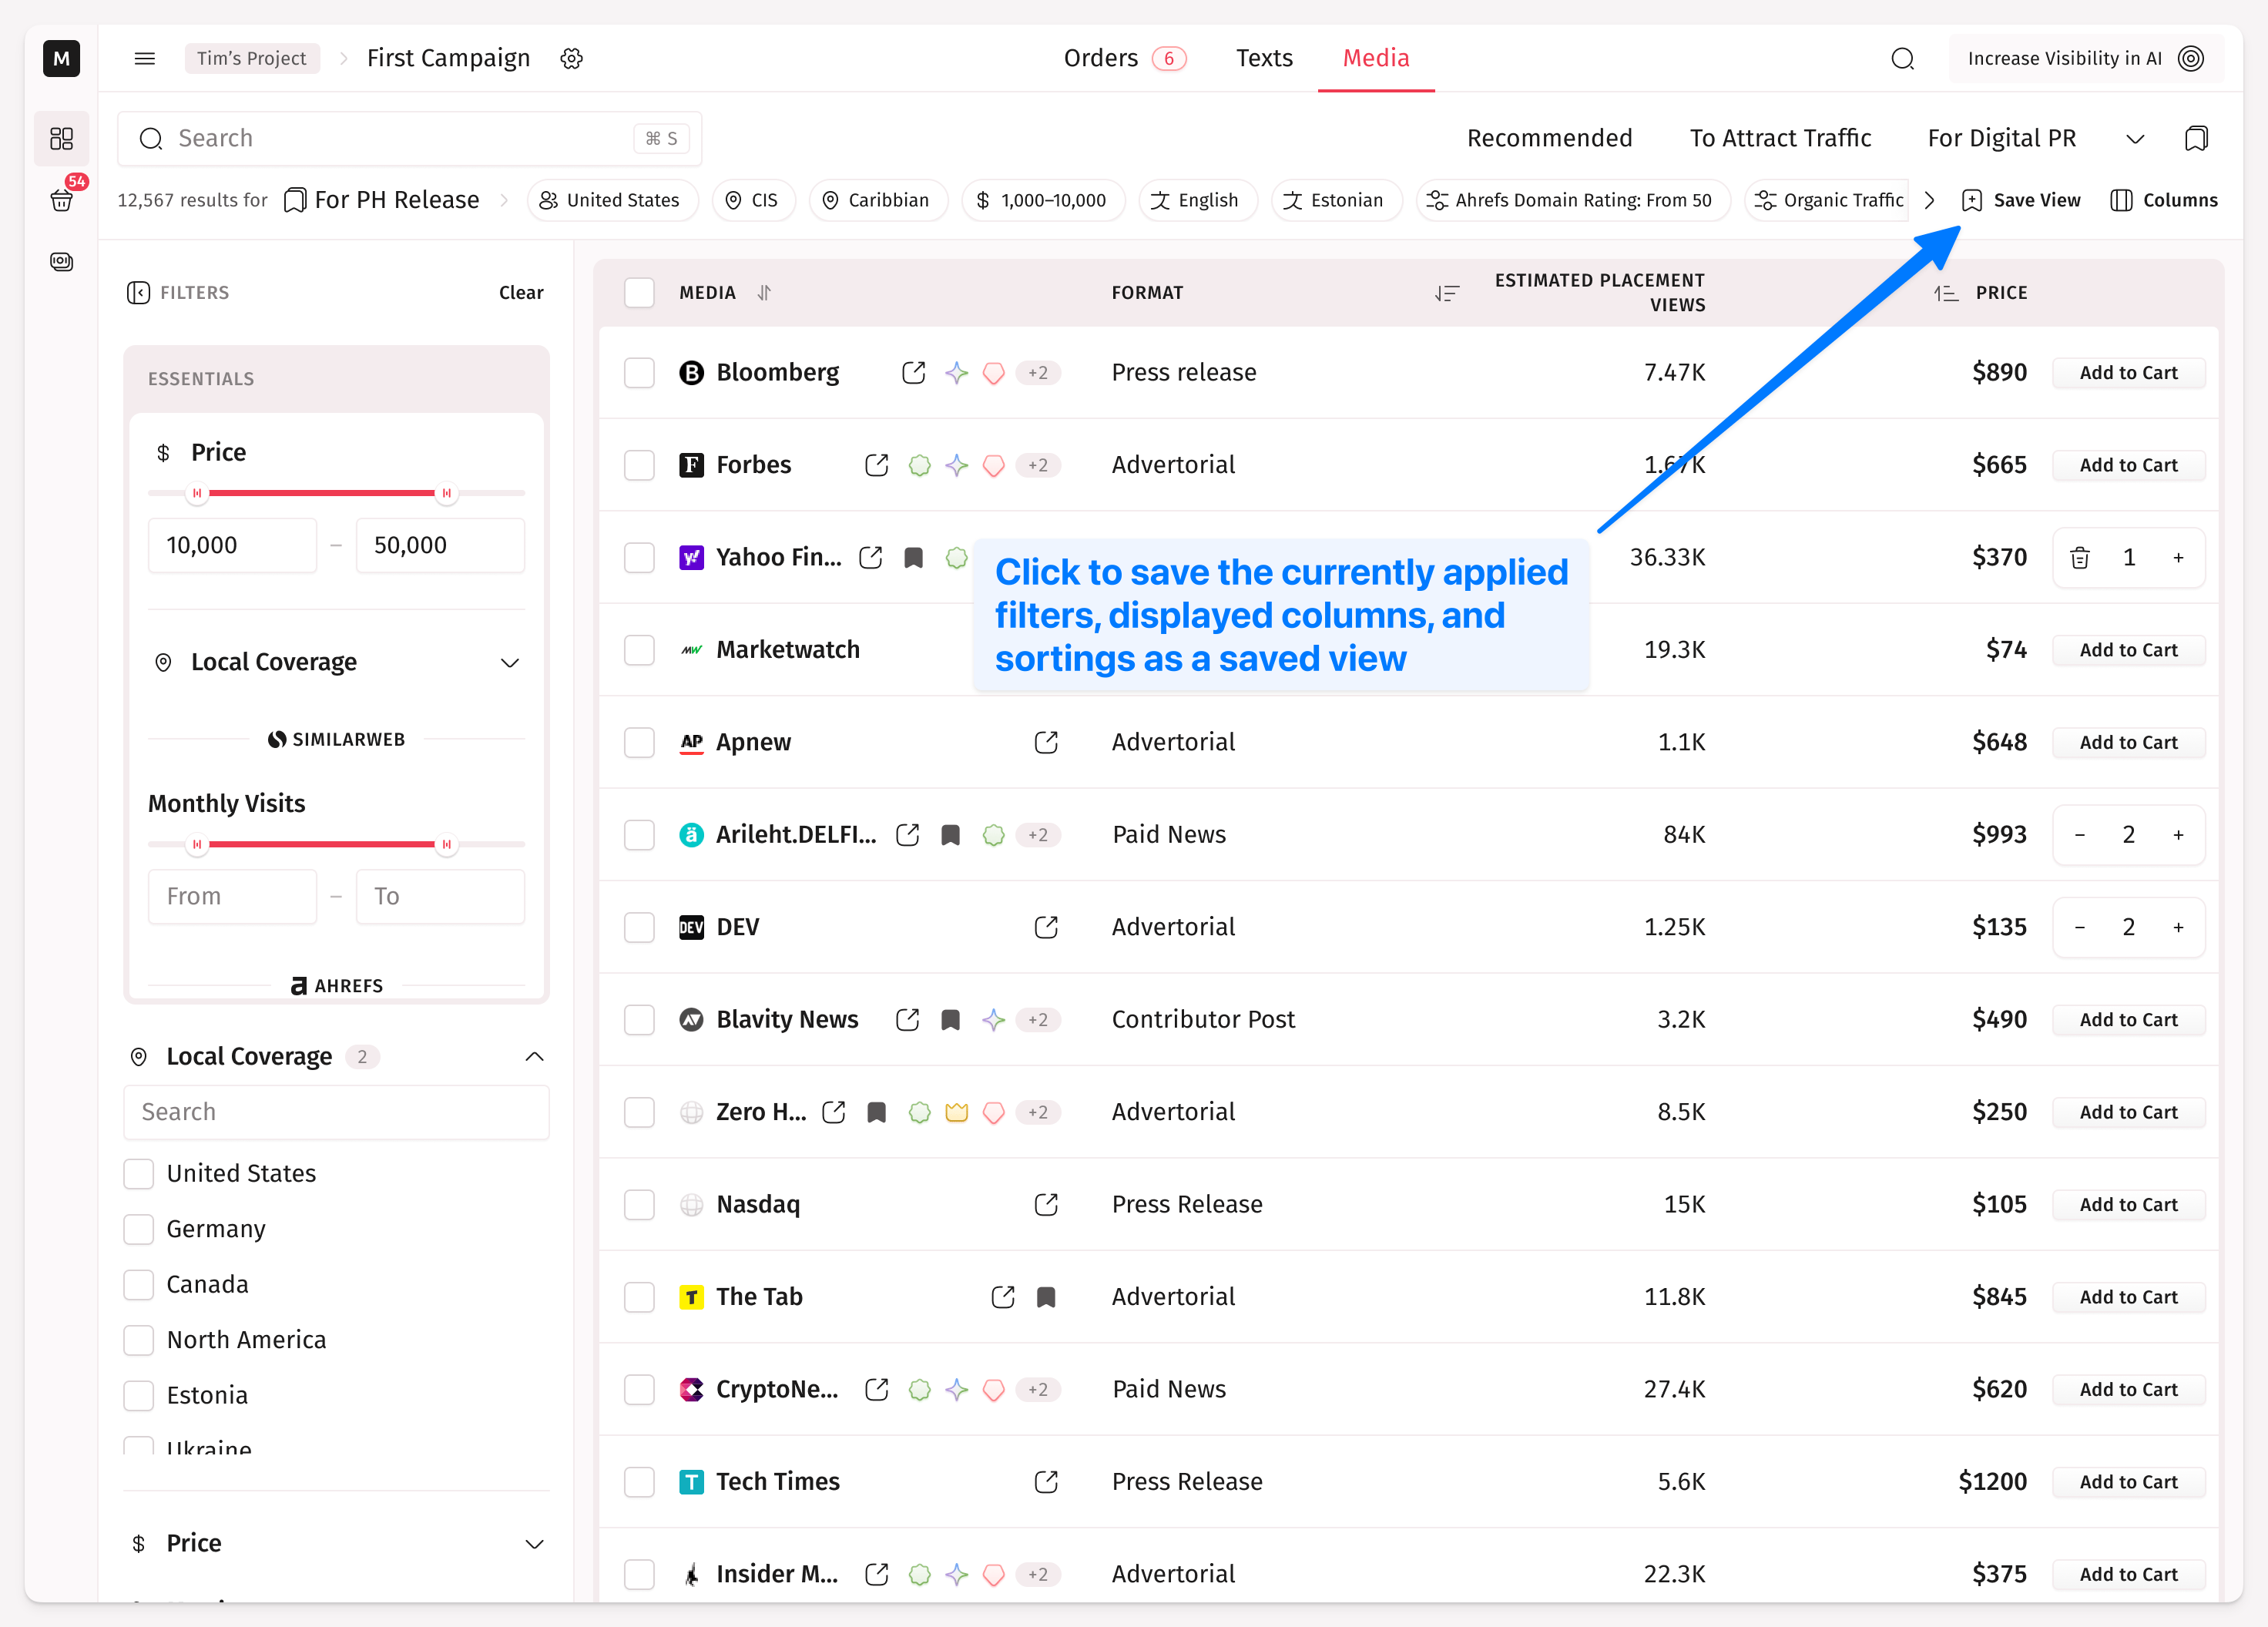This screenshot has height=1627, width=2268.
Task: Open the saved views chevron dropdown
Action: point(2135,138)
